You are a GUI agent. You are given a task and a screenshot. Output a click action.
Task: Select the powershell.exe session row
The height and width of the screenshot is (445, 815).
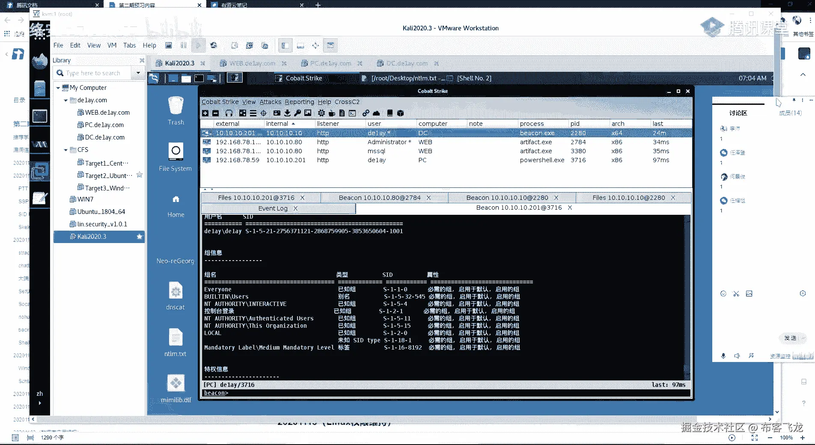click(x=446, y=160)
